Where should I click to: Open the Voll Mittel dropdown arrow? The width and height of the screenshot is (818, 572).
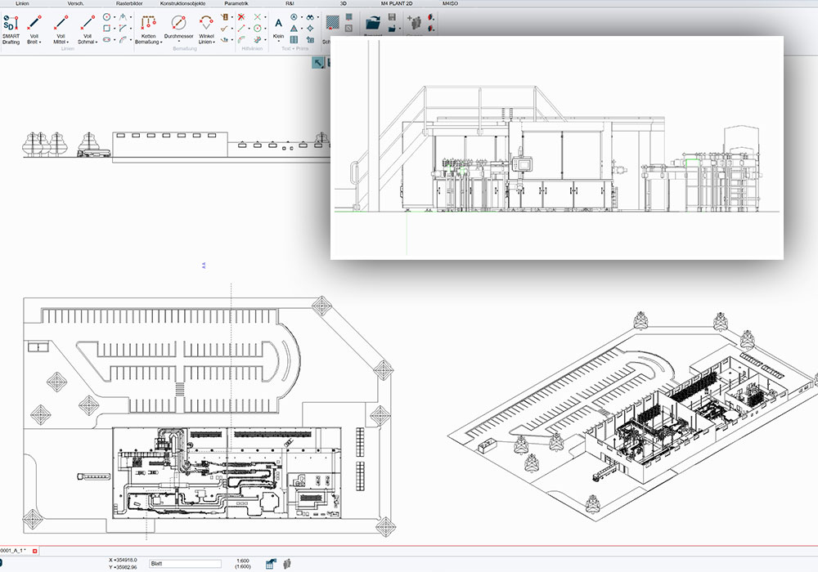click(x=68, y=42)
